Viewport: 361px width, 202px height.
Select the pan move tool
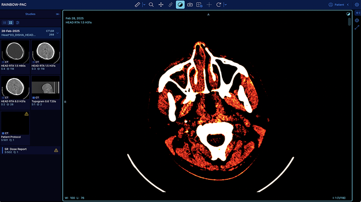click(x=161, y=5)
